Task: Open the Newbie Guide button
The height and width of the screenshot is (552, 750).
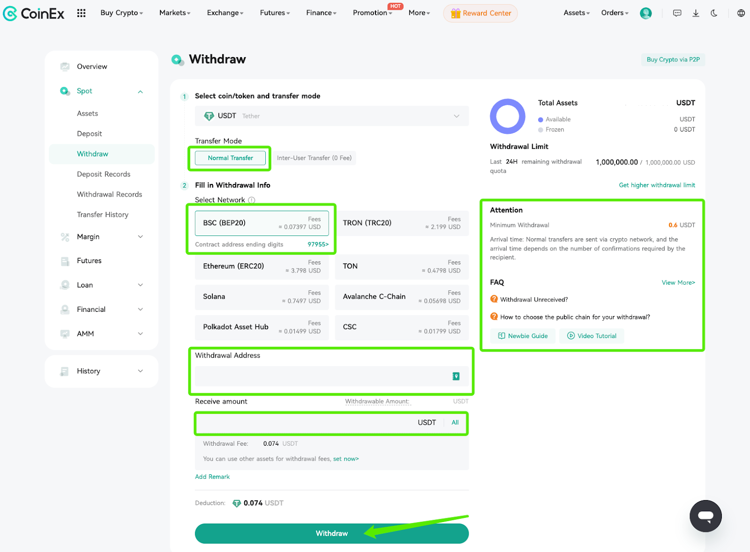Action: tap(523, 336)
